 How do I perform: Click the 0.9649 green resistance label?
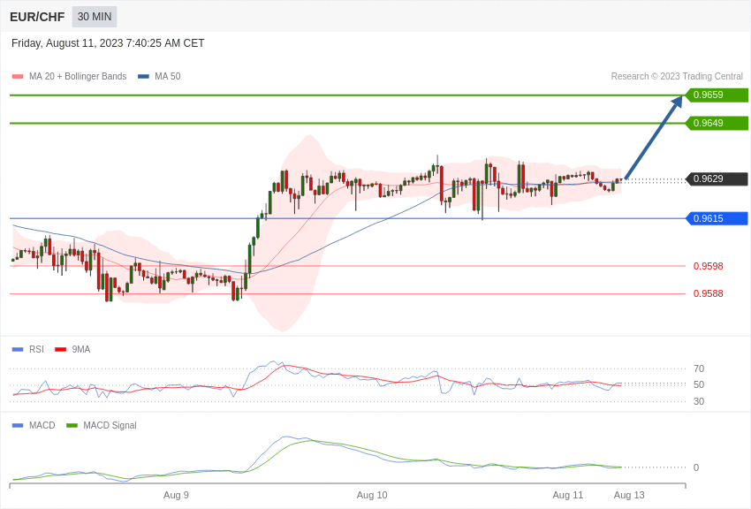tap(717, 123)
